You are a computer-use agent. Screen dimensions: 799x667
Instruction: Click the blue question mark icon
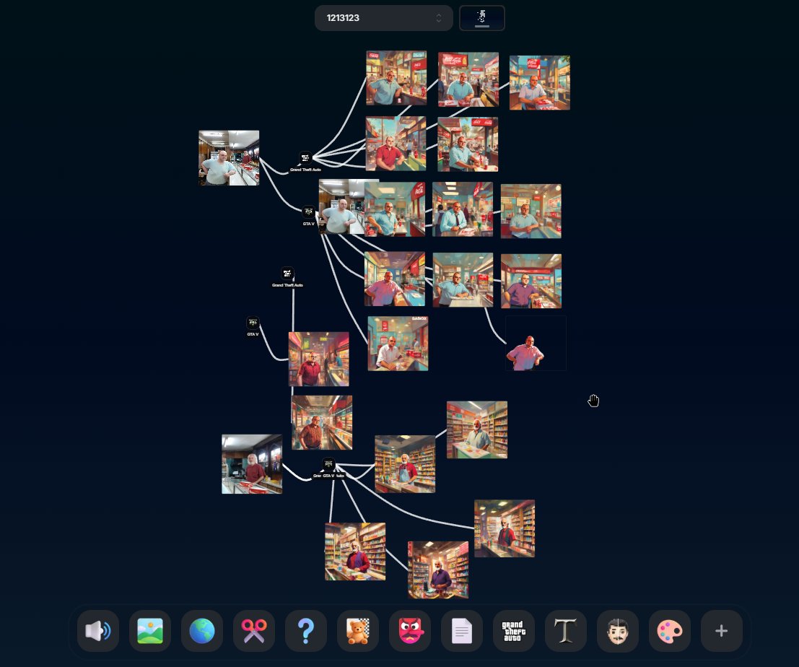[306, 631]
